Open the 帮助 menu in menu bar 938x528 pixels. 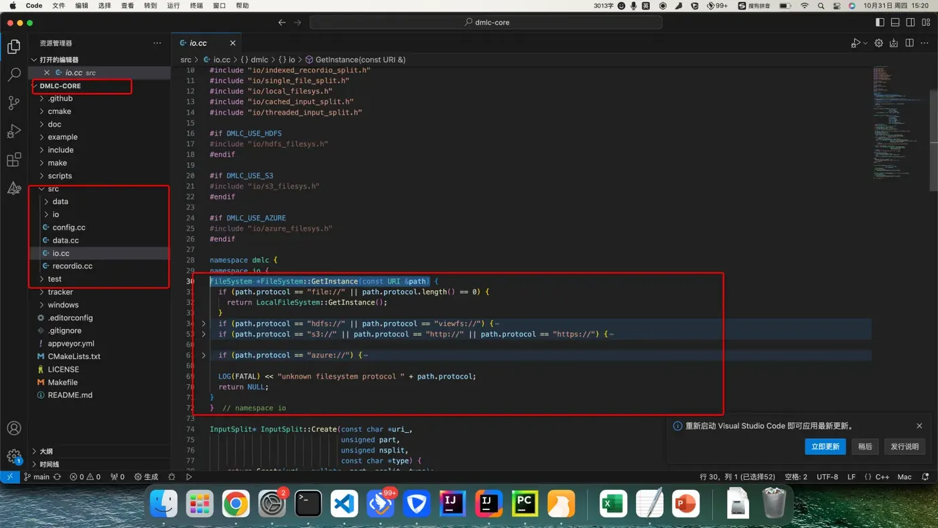242,5
